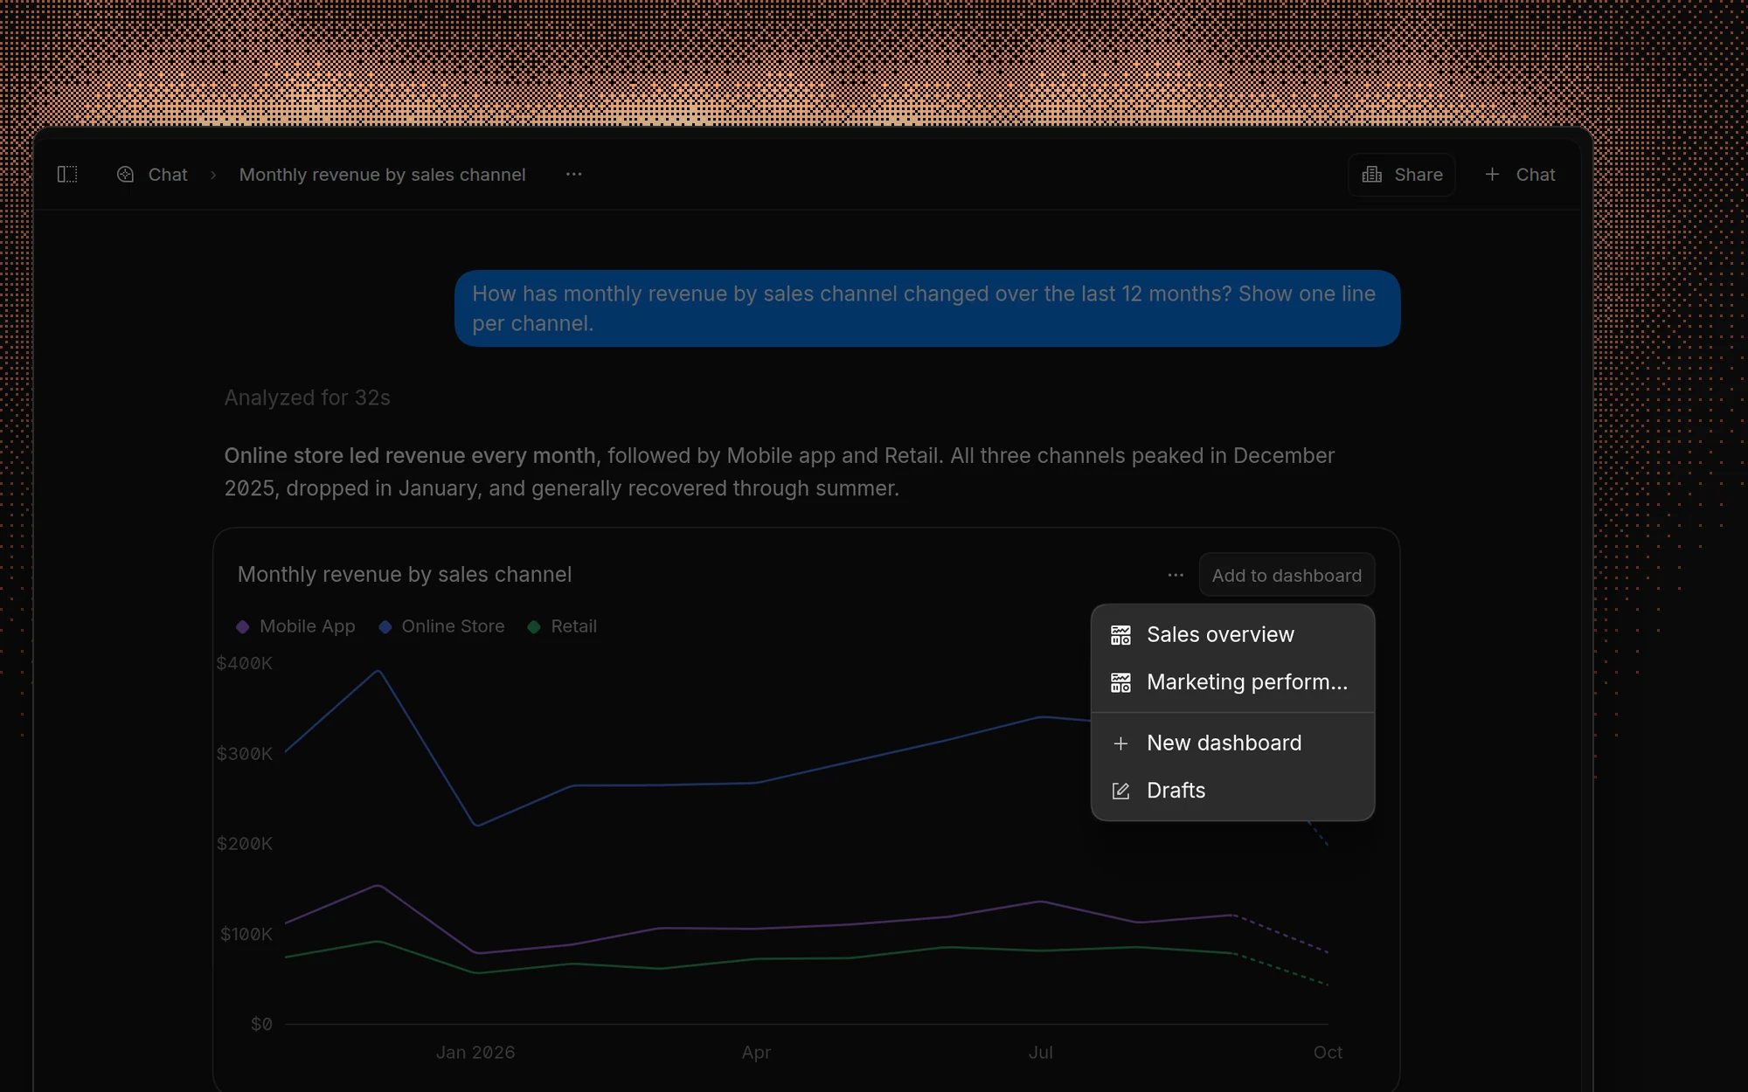Viewport: 1748px width, 1092px height.
Task: Choose Drafts menu entry
Action: [1232, 791]
